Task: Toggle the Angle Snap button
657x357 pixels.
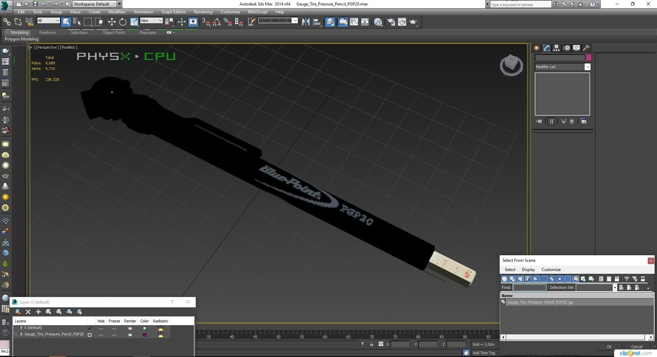Action: (217, 22)
